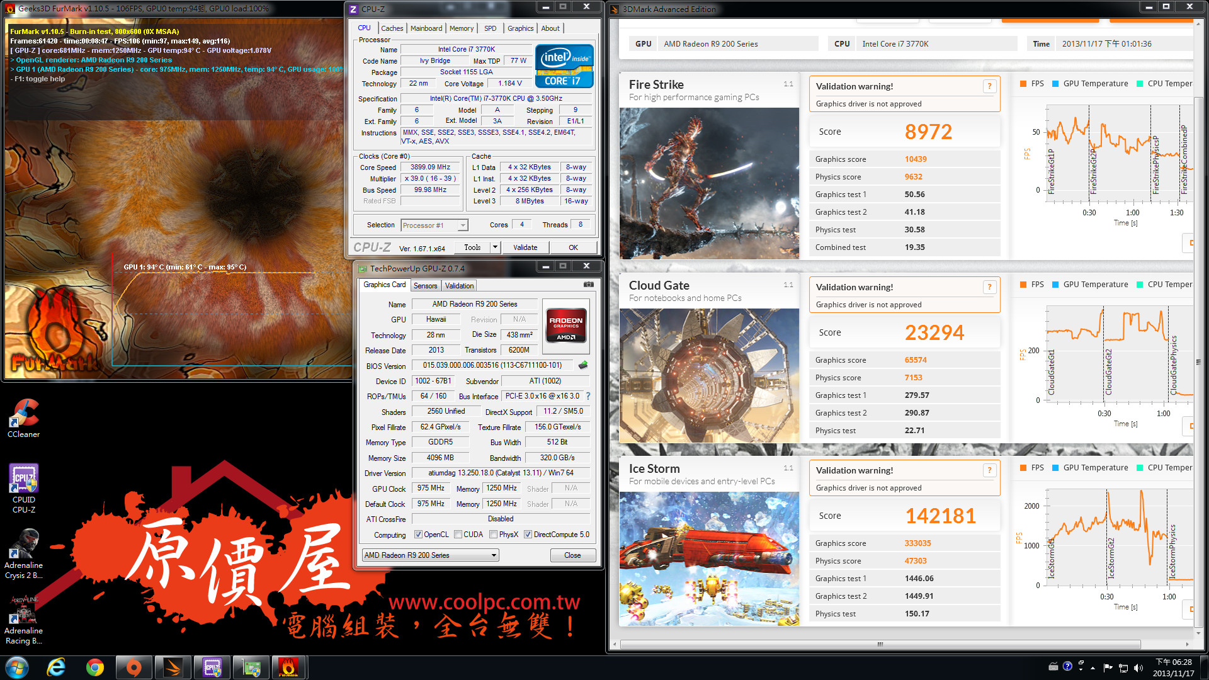Click the Tools button in CPU-Z
The image size is (1209, 680).
click(x=472, y=247)
